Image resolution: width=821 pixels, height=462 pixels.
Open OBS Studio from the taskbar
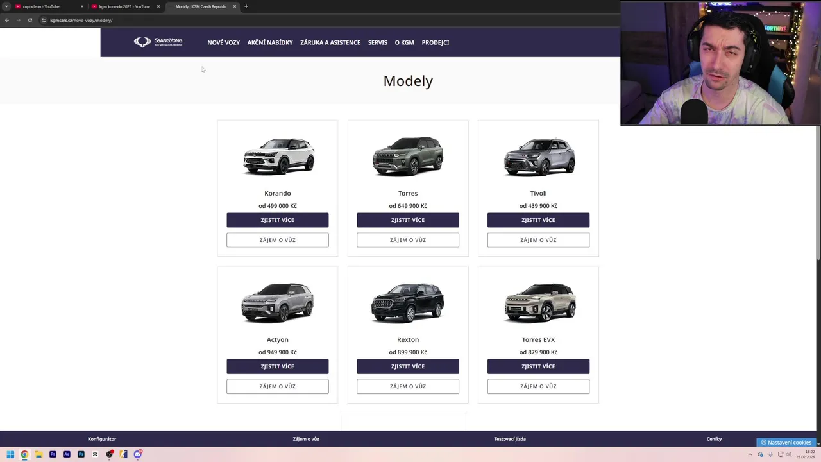(x=110, y=454)
